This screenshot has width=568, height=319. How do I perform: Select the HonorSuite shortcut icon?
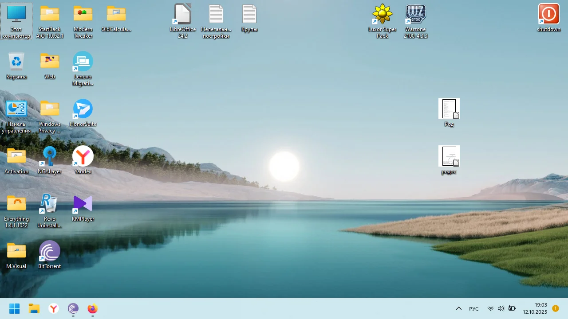83,113
